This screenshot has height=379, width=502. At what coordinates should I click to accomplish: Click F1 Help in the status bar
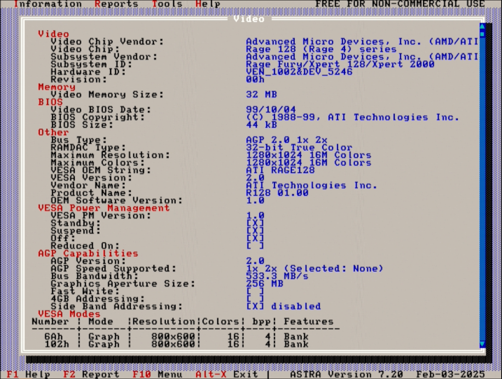click(x=28, y=374)
